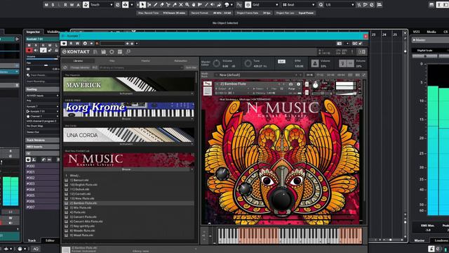Click the Korg Krome library banner
The height and width of the screenshot is (253, 449).
point(128,110)
